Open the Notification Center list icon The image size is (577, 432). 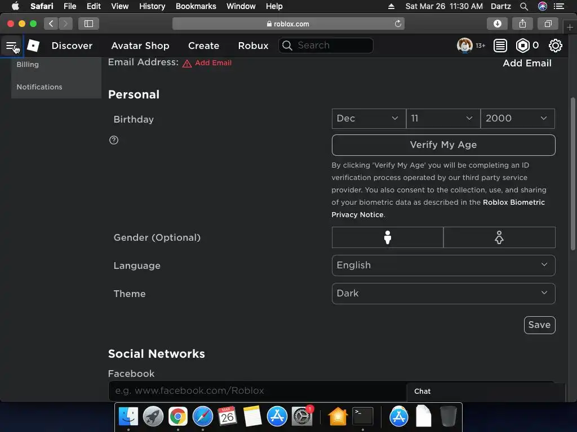click(x=559, y=6)
